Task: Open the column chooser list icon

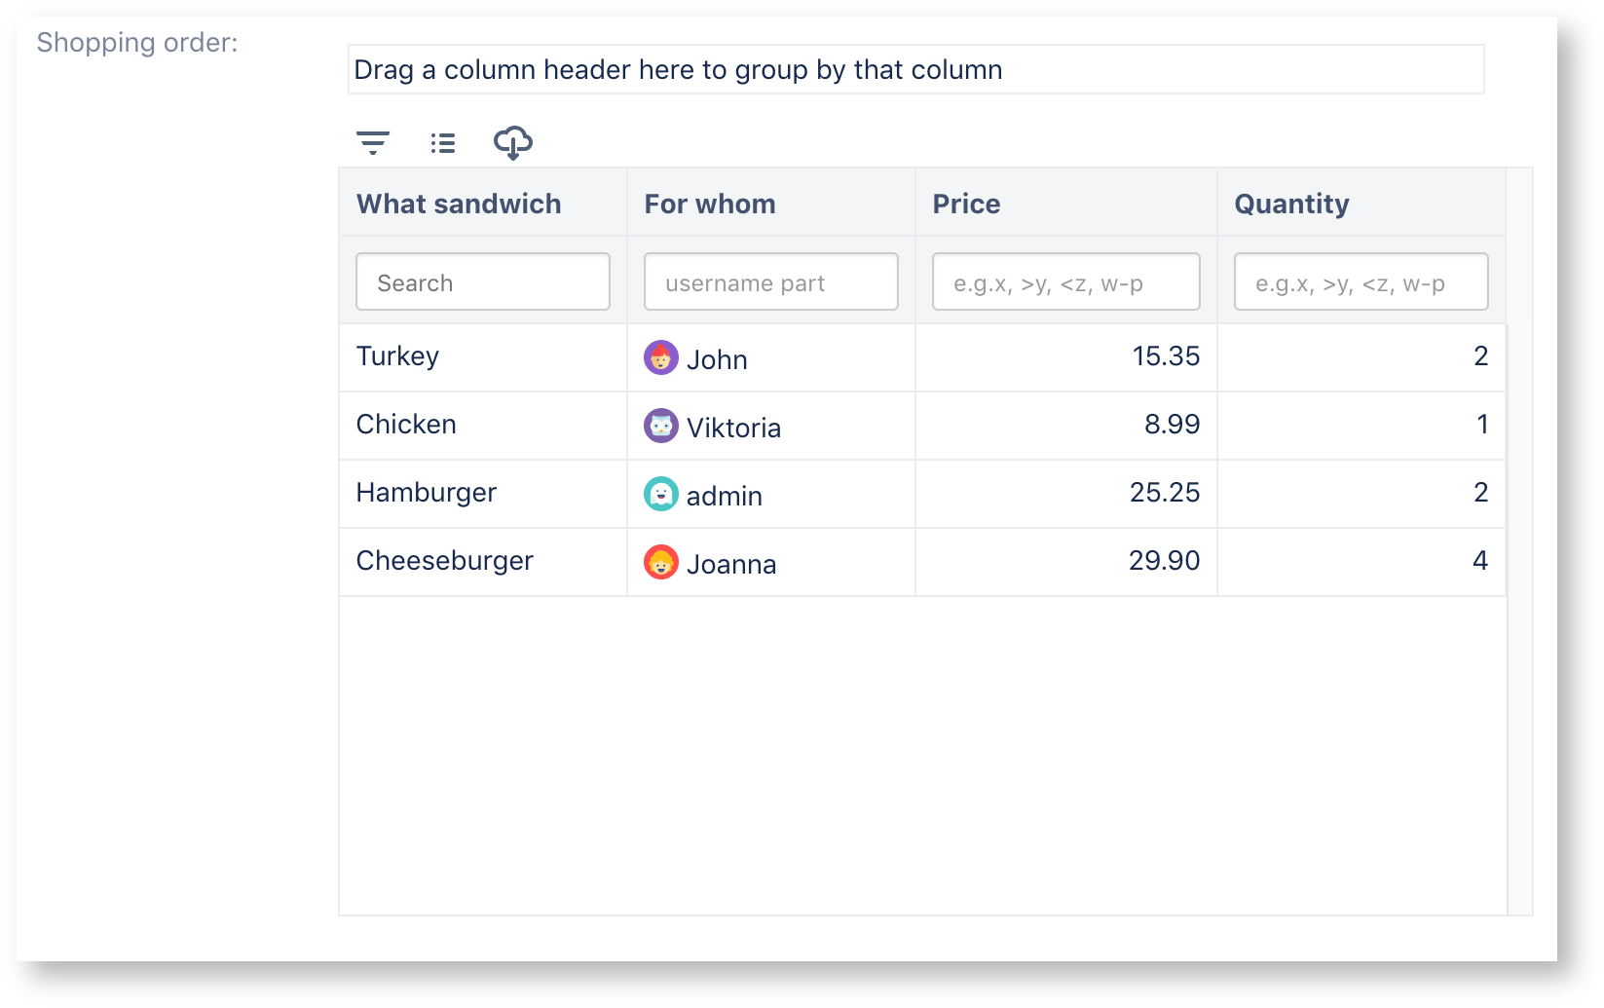Action: pyautogui.click(x=442, y=142)
